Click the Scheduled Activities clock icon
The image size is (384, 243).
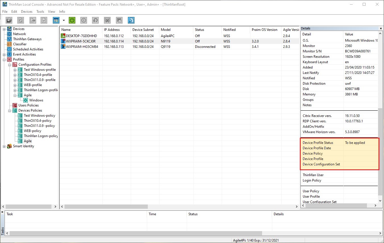[9, 49]
